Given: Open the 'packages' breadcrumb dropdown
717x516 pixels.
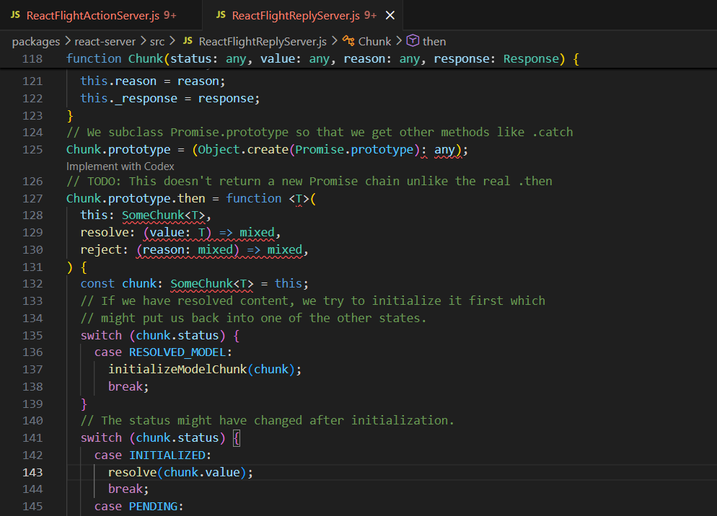Looking at the screenshot, I should [x=36, y=42].
